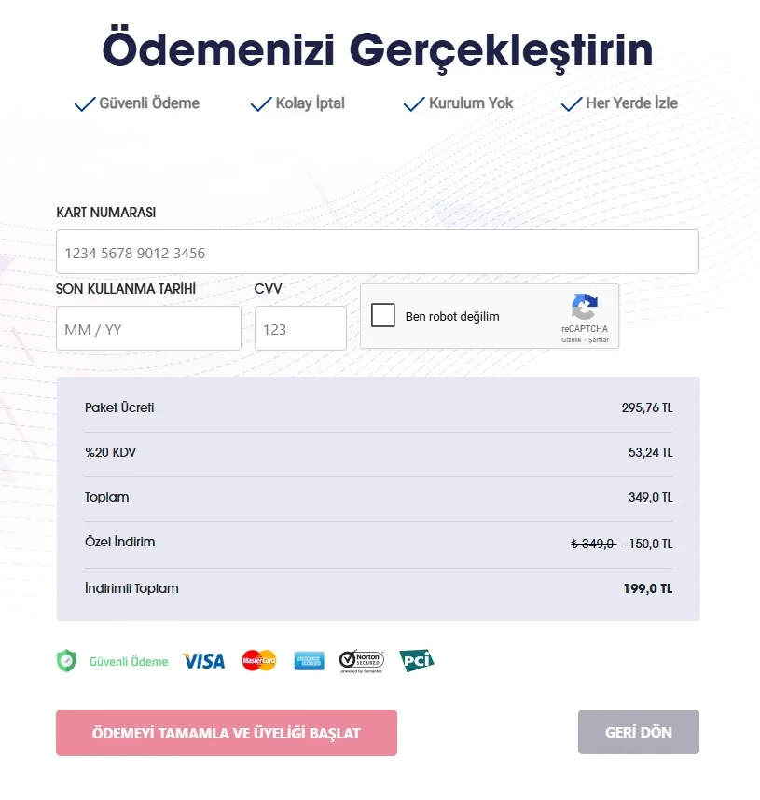Focus the Kart Numarası input field
The image size is (760, 800).
click(377, 253)
